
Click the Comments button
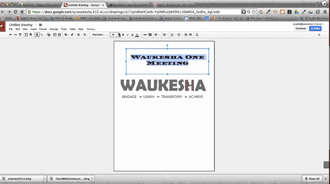pos(301,28)
